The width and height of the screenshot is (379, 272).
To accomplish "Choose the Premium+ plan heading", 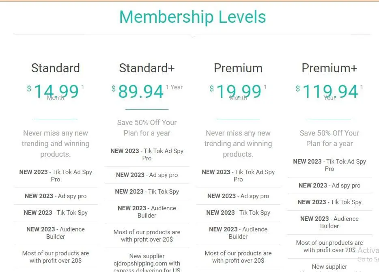I will pyautogui.click(x=329, y=68).
